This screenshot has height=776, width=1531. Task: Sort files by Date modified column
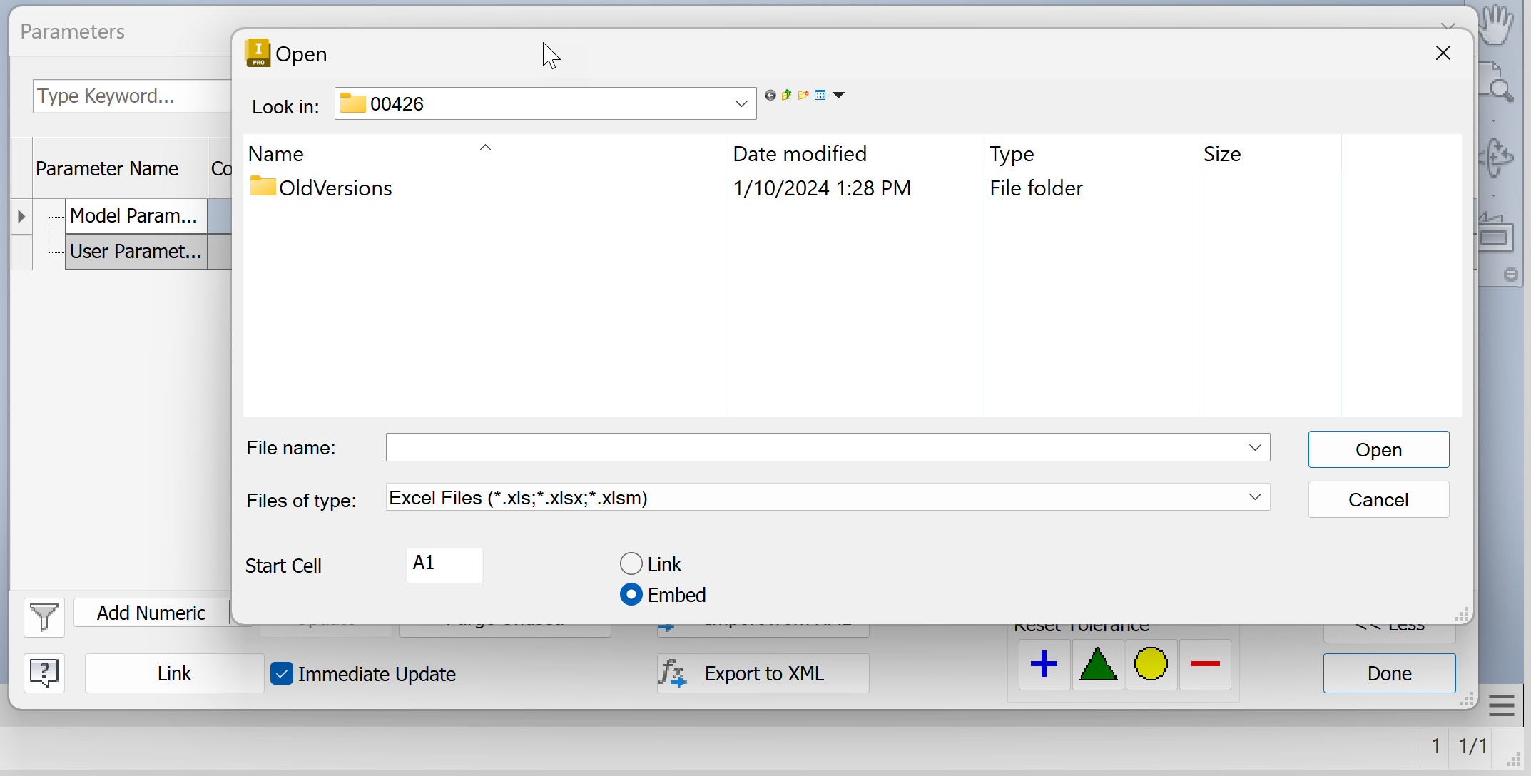(x=800, y=154)
